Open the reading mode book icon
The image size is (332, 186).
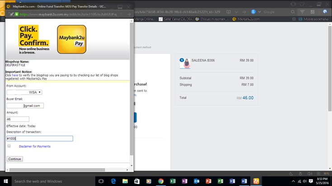229,12
